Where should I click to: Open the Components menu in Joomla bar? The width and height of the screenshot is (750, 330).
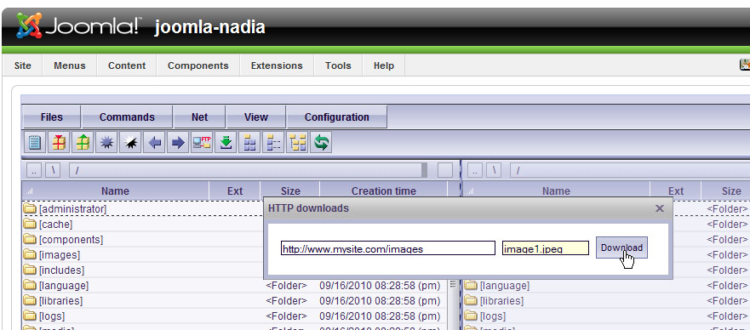pos(198,65)
